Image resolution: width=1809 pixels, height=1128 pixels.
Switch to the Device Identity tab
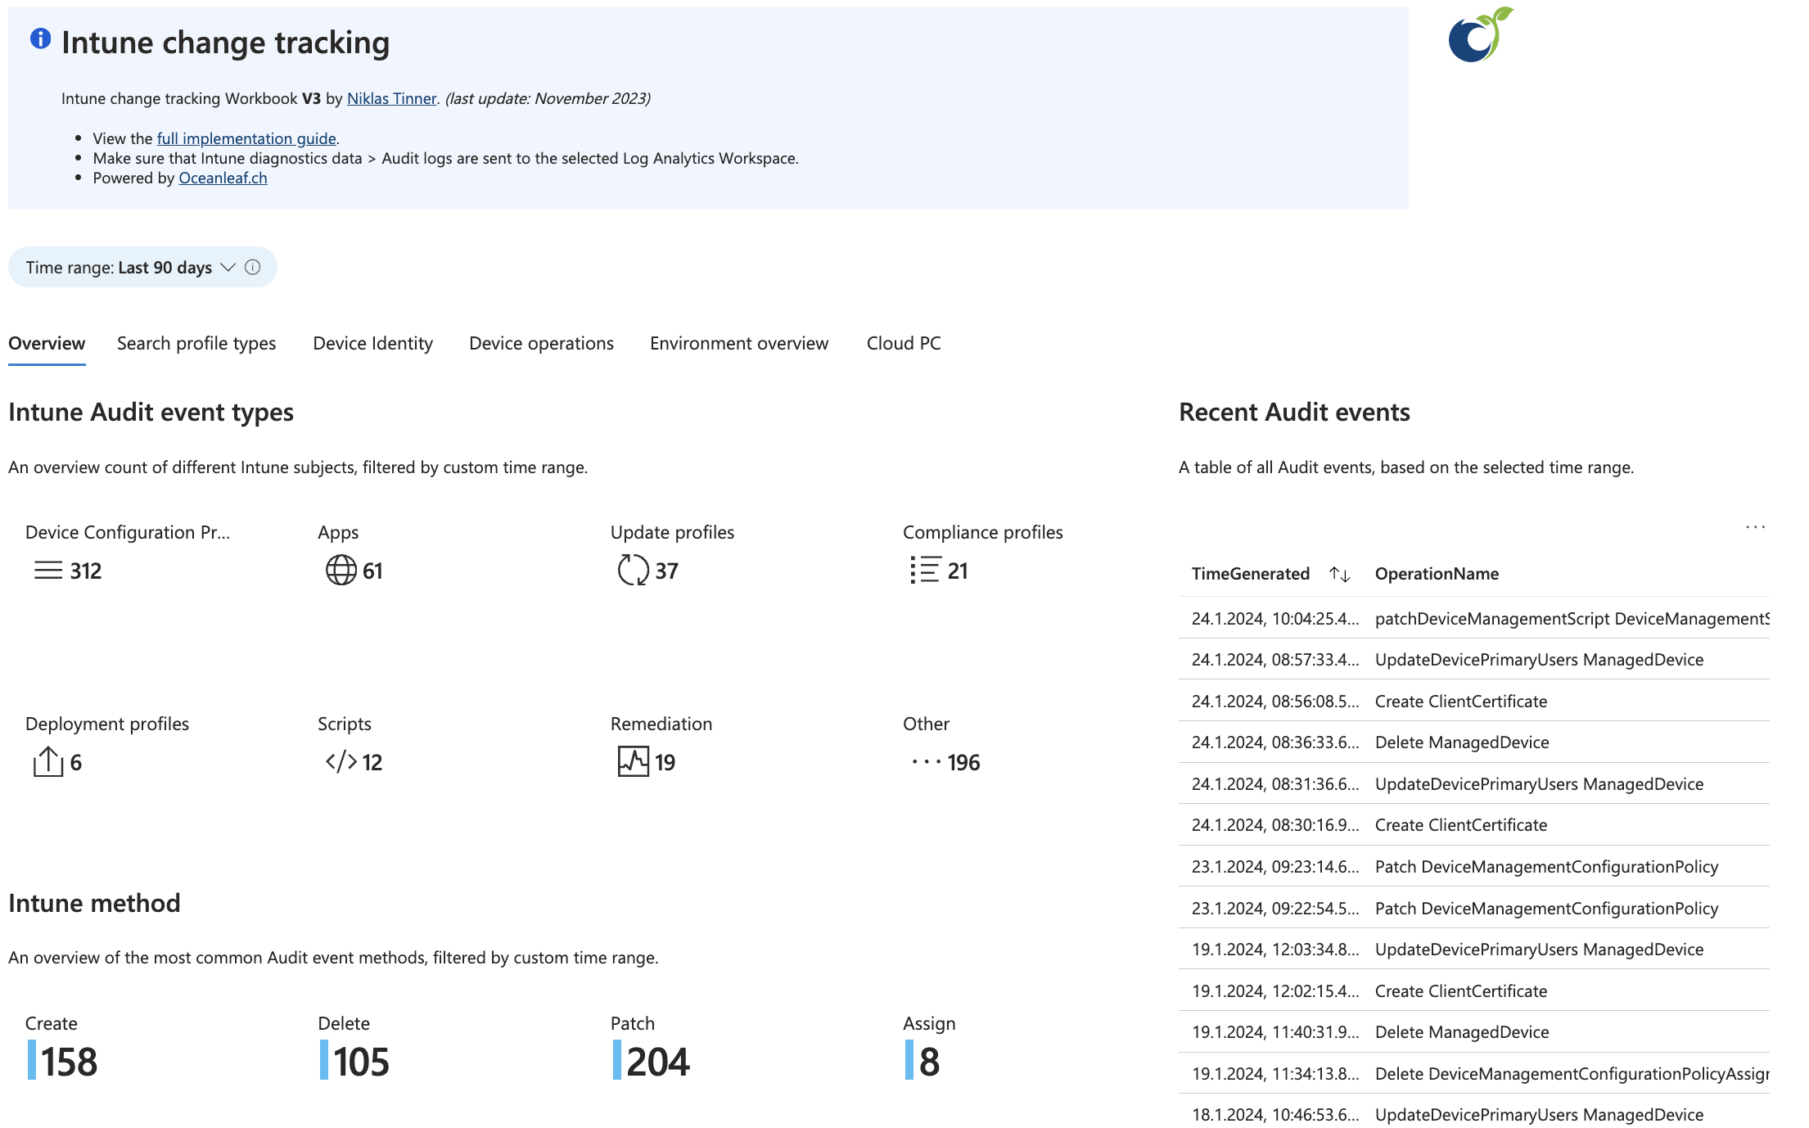click(x=372, y=344)
